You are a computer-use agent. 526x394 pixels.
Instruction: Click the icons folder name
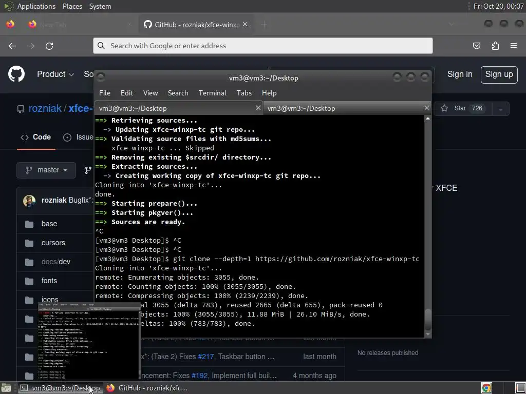coord(50,300)
